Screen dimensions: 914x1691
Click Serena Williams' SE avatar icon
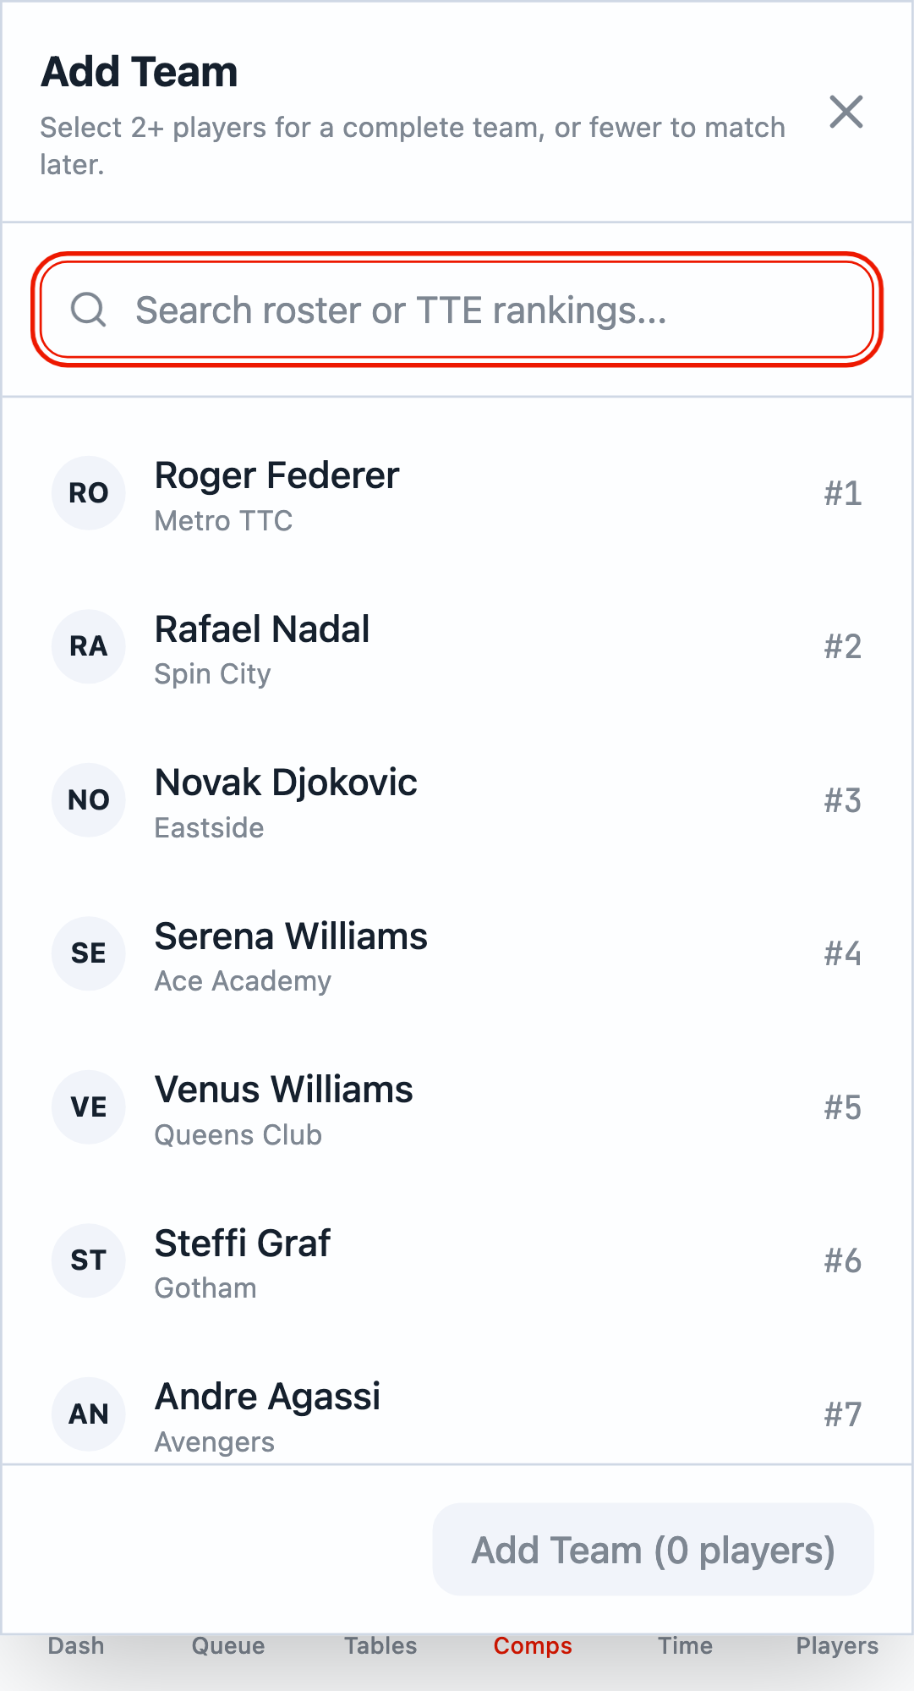[89, 953]
